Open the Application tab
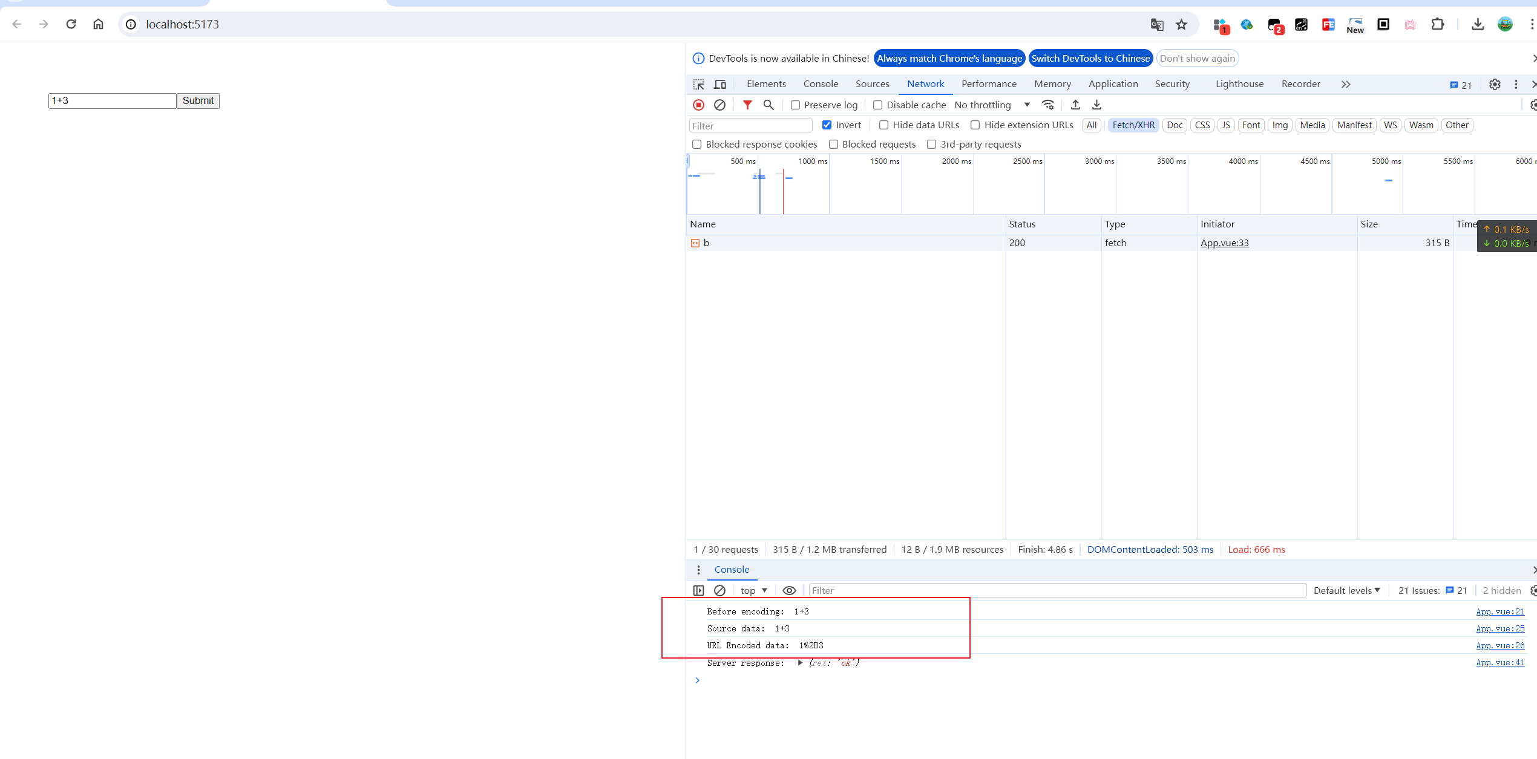 point(1113,84)
